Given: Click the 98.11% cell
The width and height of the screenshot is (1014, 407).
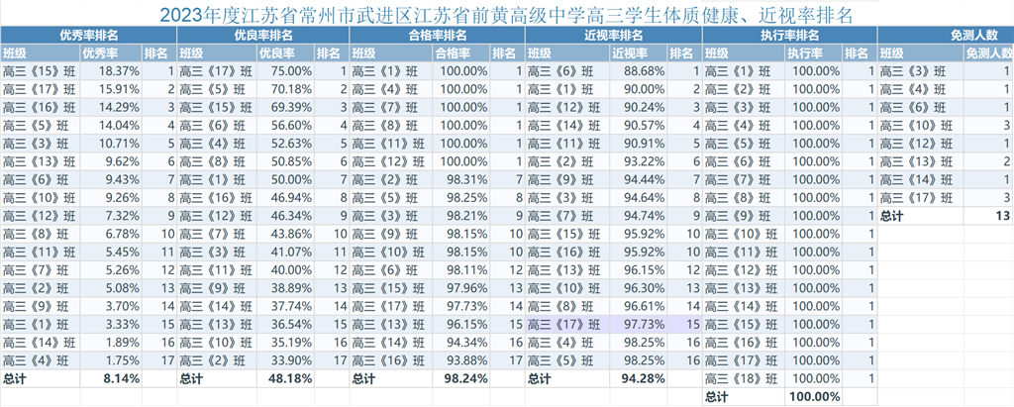Looking at the screenshot, I should pos(461,270).
